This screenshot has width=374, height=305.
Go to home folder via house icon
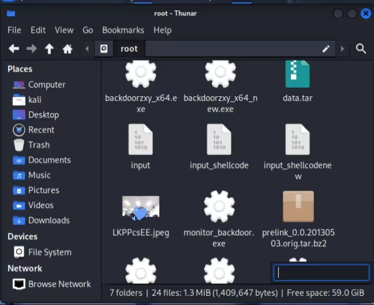(68, 49)
